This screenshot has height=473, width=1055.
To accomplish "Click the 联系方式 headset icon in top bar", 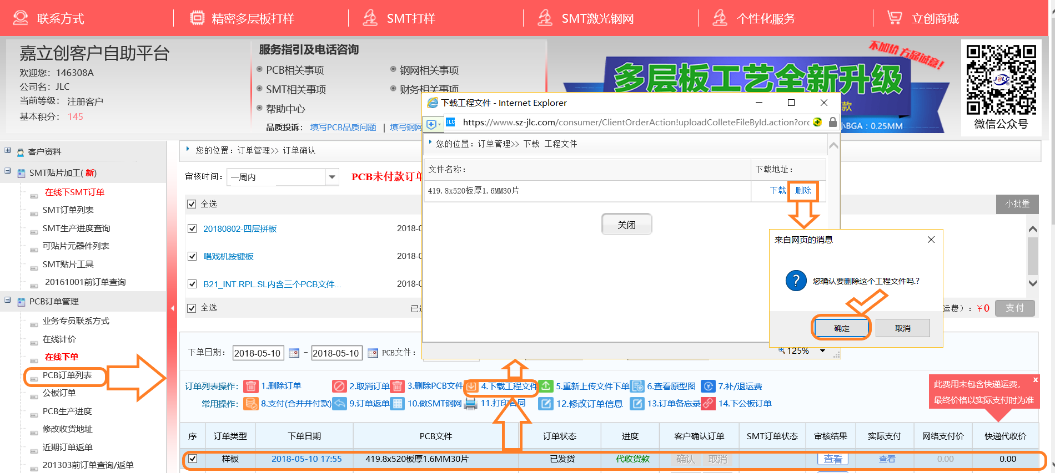I will 21,18.
